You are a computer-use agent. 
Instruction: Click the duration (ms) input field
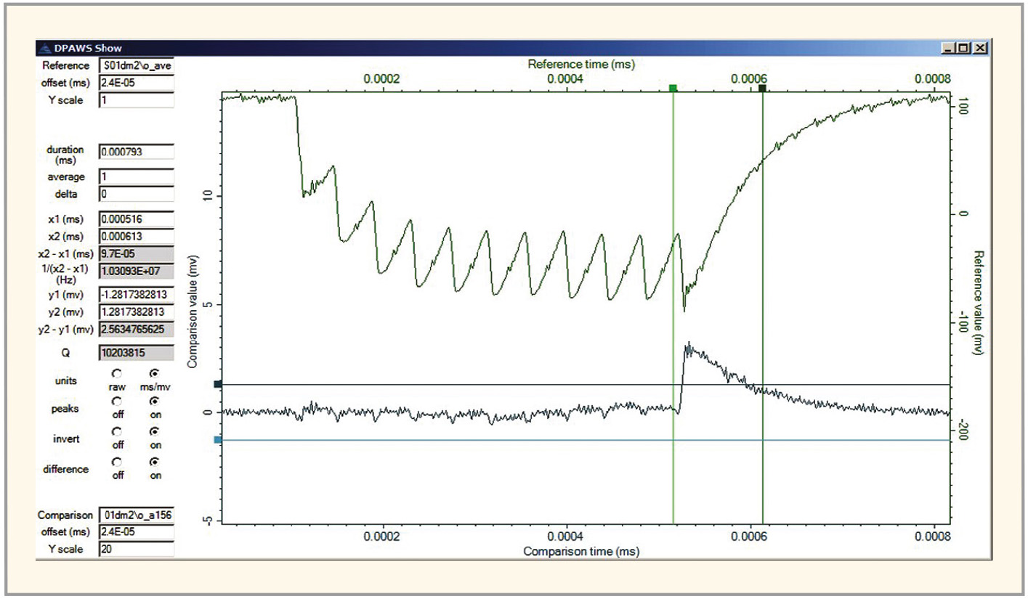136,152
